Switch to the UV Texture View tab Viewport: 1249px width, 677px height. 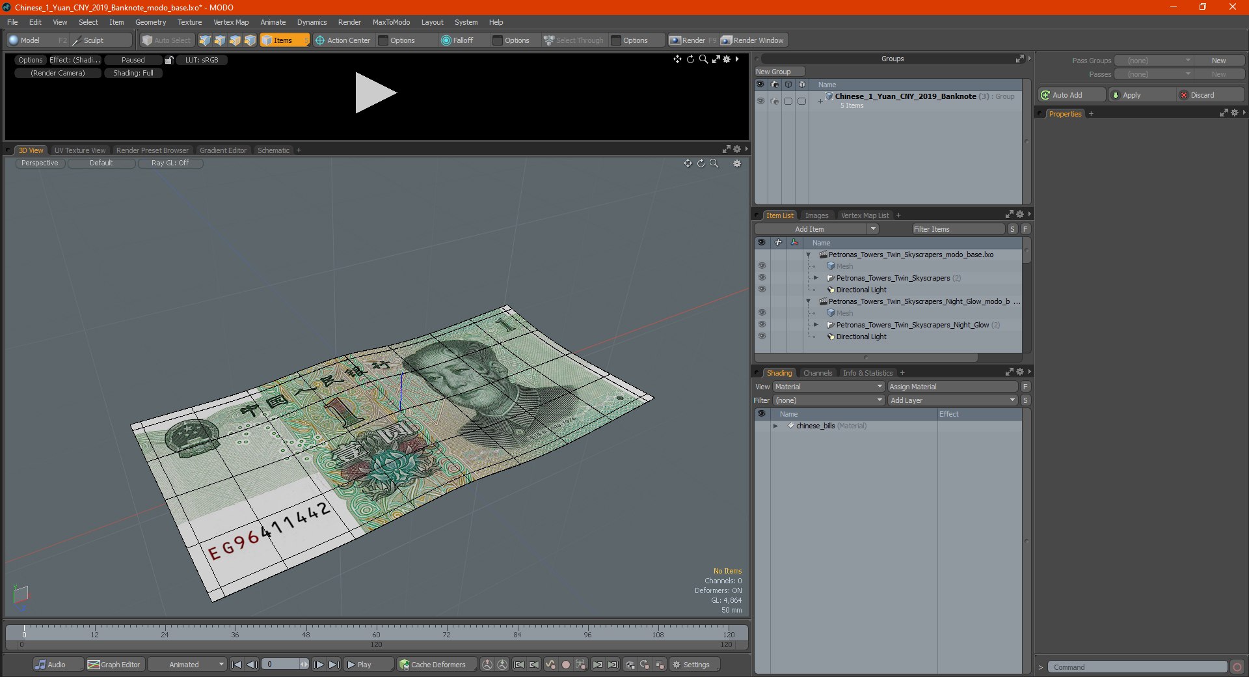point(79,150)
